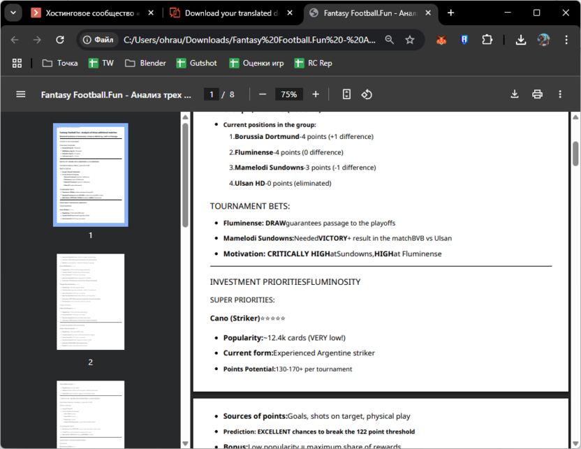The width and height of the screenshot is (581, 449).
Task: Open the MetaMask fox extension
Action: point(441,40)
